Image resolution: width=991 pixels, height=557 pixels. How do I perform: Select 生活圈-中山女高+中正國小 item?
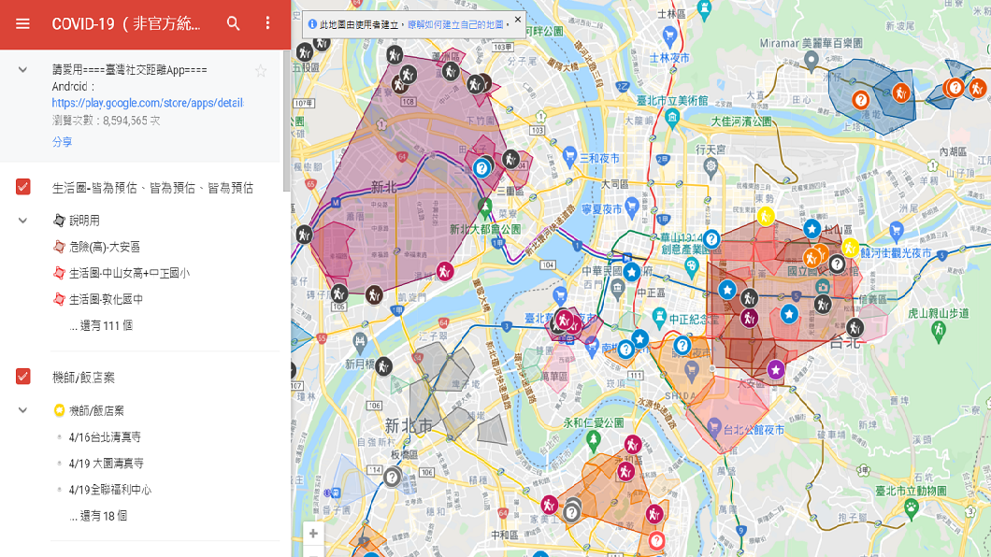[122, 273]
